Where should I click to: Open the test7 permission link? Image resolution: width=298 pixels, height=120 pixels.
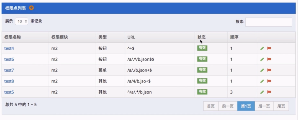pos(9,70)
